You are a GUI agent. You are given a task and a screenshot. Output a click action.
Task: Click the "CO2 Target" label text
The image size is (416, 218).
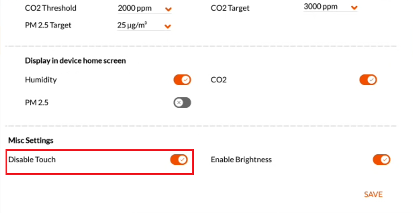tap(230, 8)
